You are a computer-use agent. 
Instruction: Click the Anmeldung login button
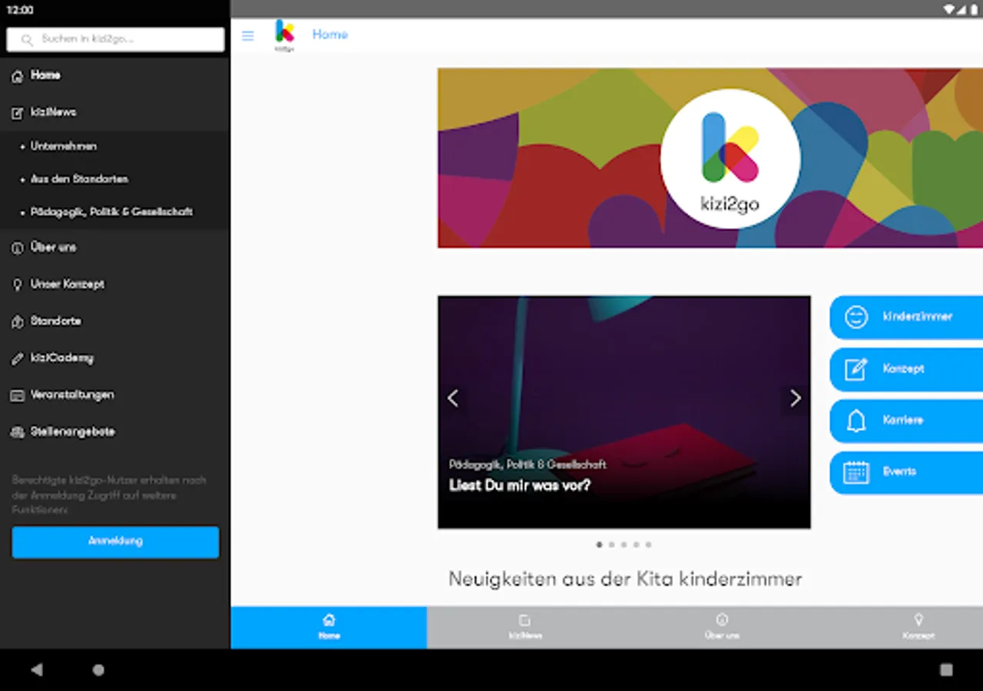coord(115,541)
